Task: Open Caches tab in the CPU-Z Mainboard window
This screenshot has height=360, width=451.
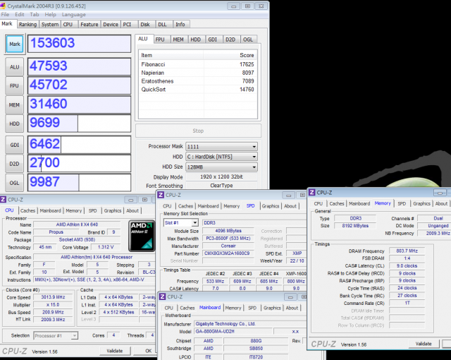Action: click(187, 308)
